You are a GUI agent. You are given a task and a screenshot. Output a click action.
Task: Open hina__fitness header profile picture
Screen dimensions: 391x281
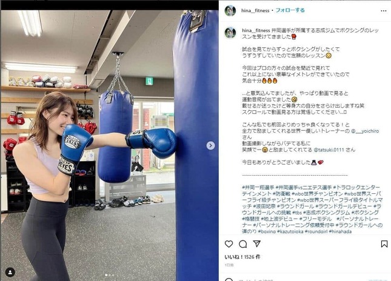tap(230, 11)
